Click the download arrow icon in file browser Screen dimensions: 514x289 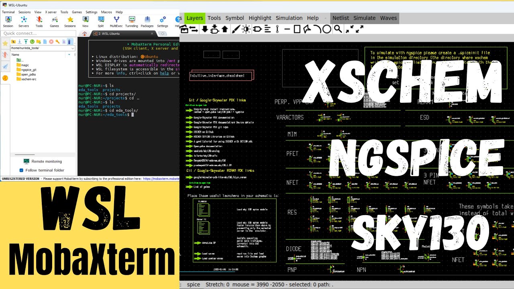[19, 41]
